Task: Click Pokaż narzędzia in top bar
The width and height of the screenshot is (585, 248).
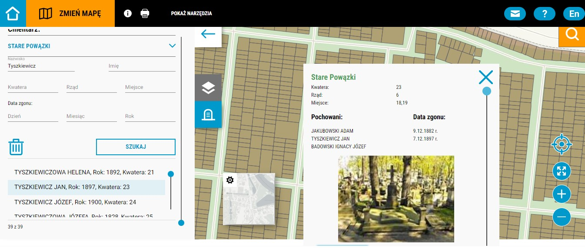Action: pyautogui.click(x=192, y=13)
